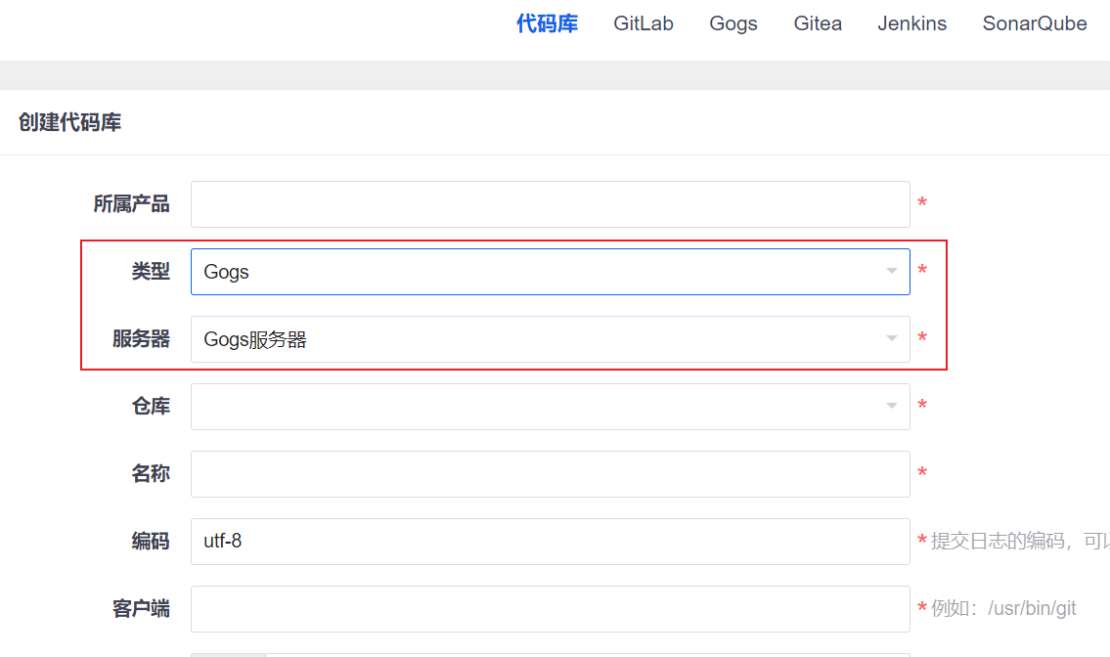
Task: Click the 客户端 input field
Action: 550,609
